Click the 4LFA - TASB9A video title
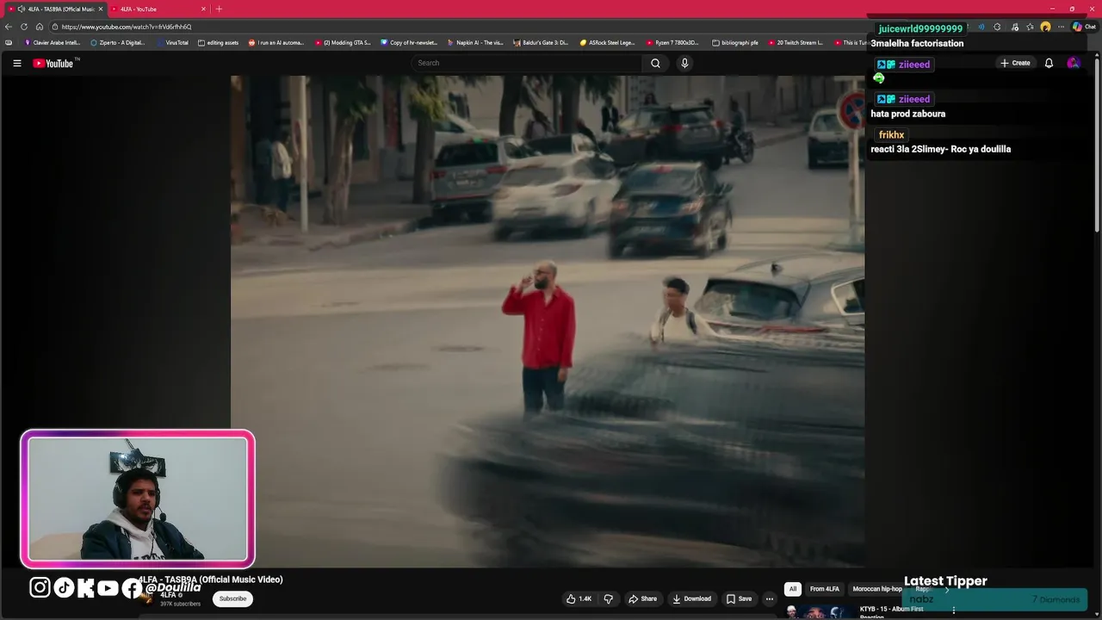The image size is (1102, 620). [210, 580]
